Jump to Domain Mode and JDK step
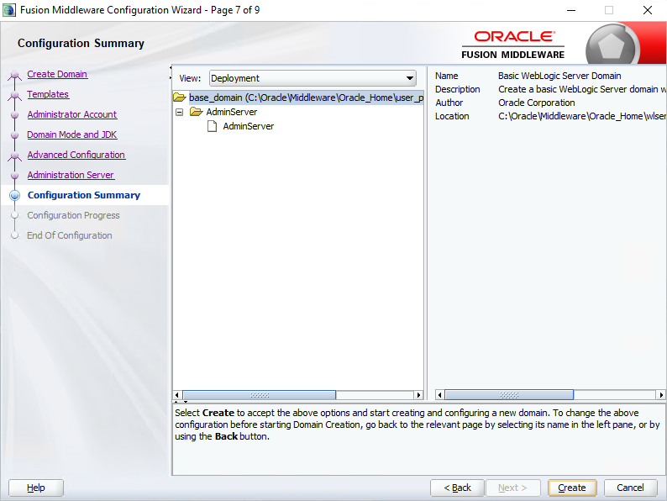This screenshot has height=501, width=667. pyautogui.click(x=72, y=134)
